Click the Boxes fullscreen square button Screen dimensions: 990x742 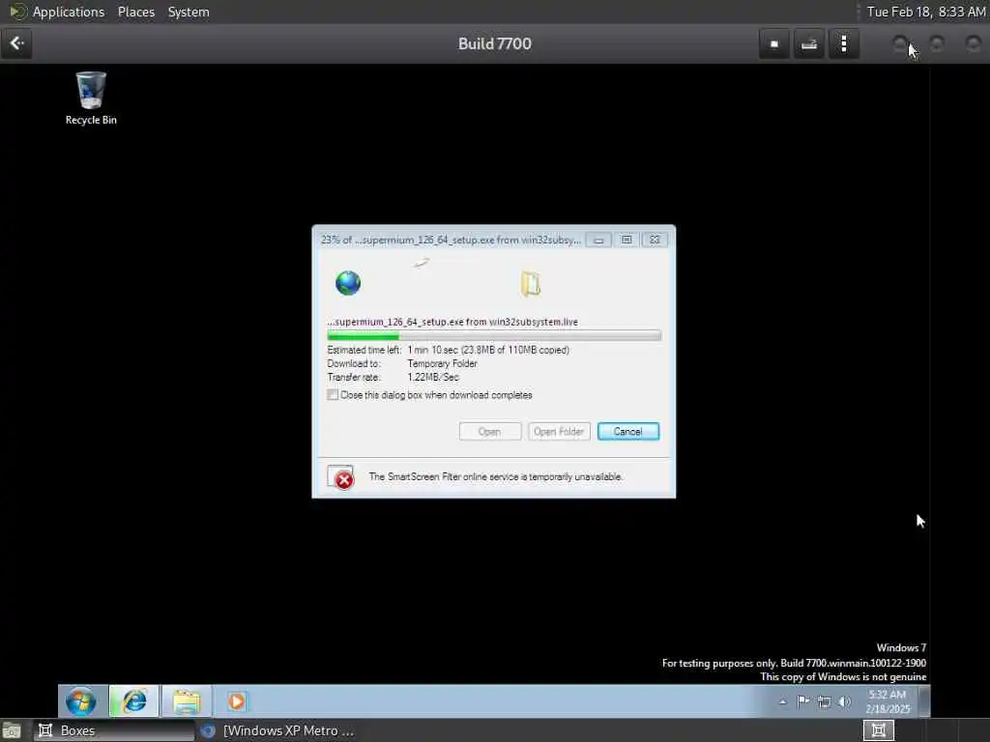point(774,44)
